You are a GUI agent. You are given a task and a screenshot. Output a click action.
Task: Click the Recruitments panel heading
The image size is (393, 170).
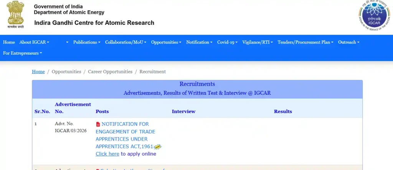pyautogui.click(x=197, y=84)
